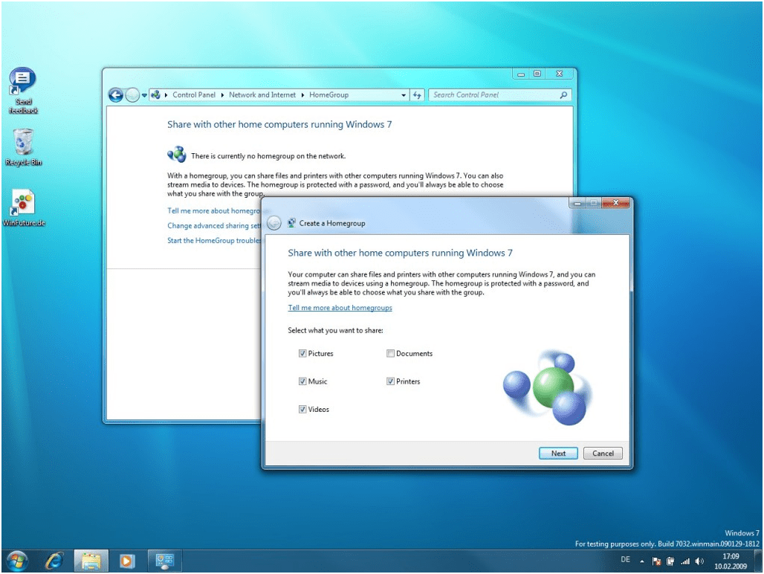Viewport: 764px width, 574px height.
Task: Expand arrow after Network and Internet breadcrumb
Action: point(302,95)
